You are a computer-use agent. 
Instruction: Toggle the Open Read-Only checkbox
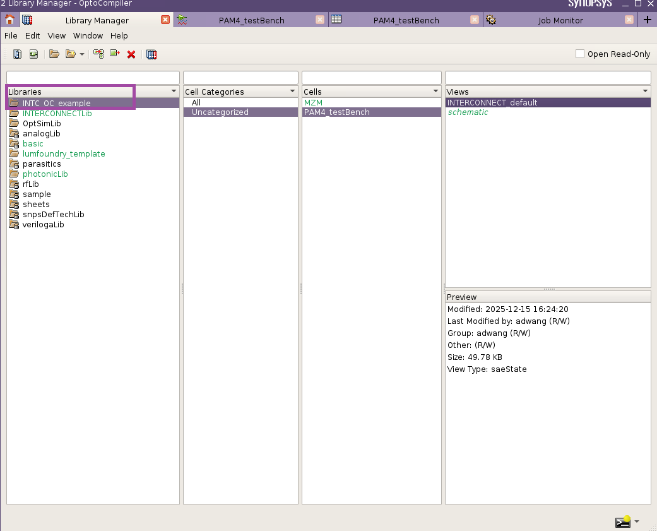(x=580, y=54)
